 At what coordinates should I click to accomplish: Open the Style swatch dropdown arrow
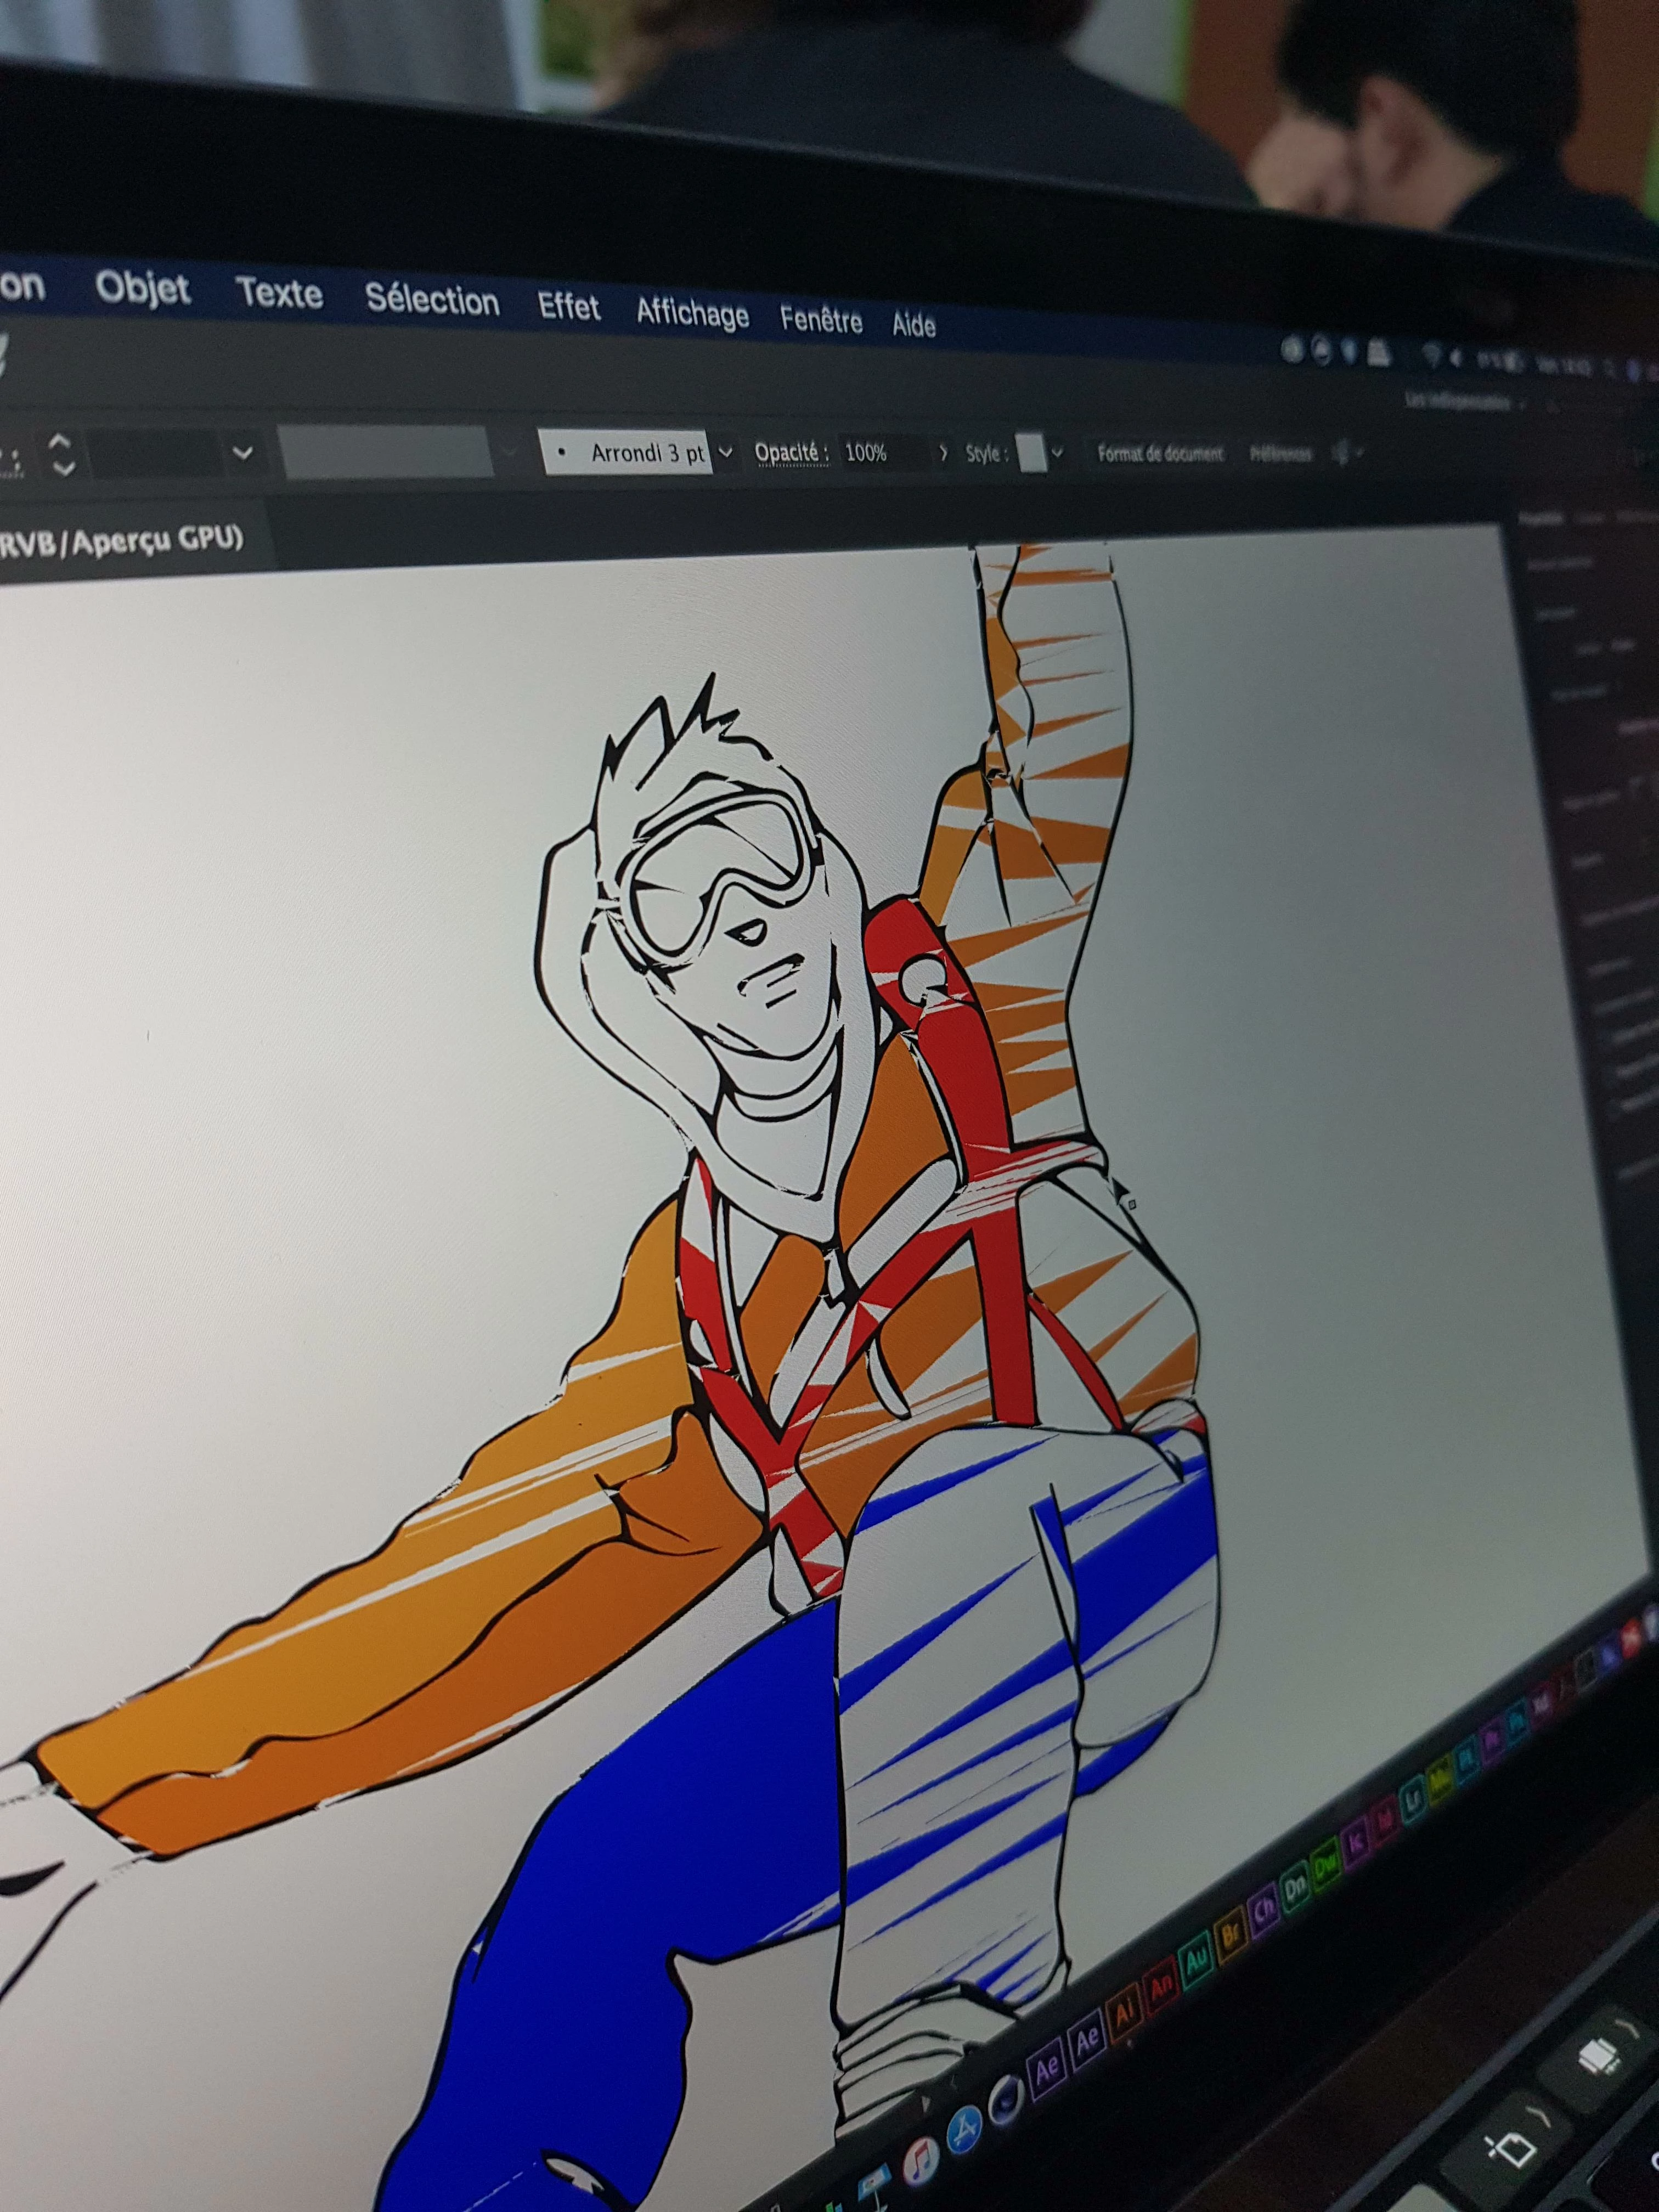pyautogui.click(x=1057, y=453)
